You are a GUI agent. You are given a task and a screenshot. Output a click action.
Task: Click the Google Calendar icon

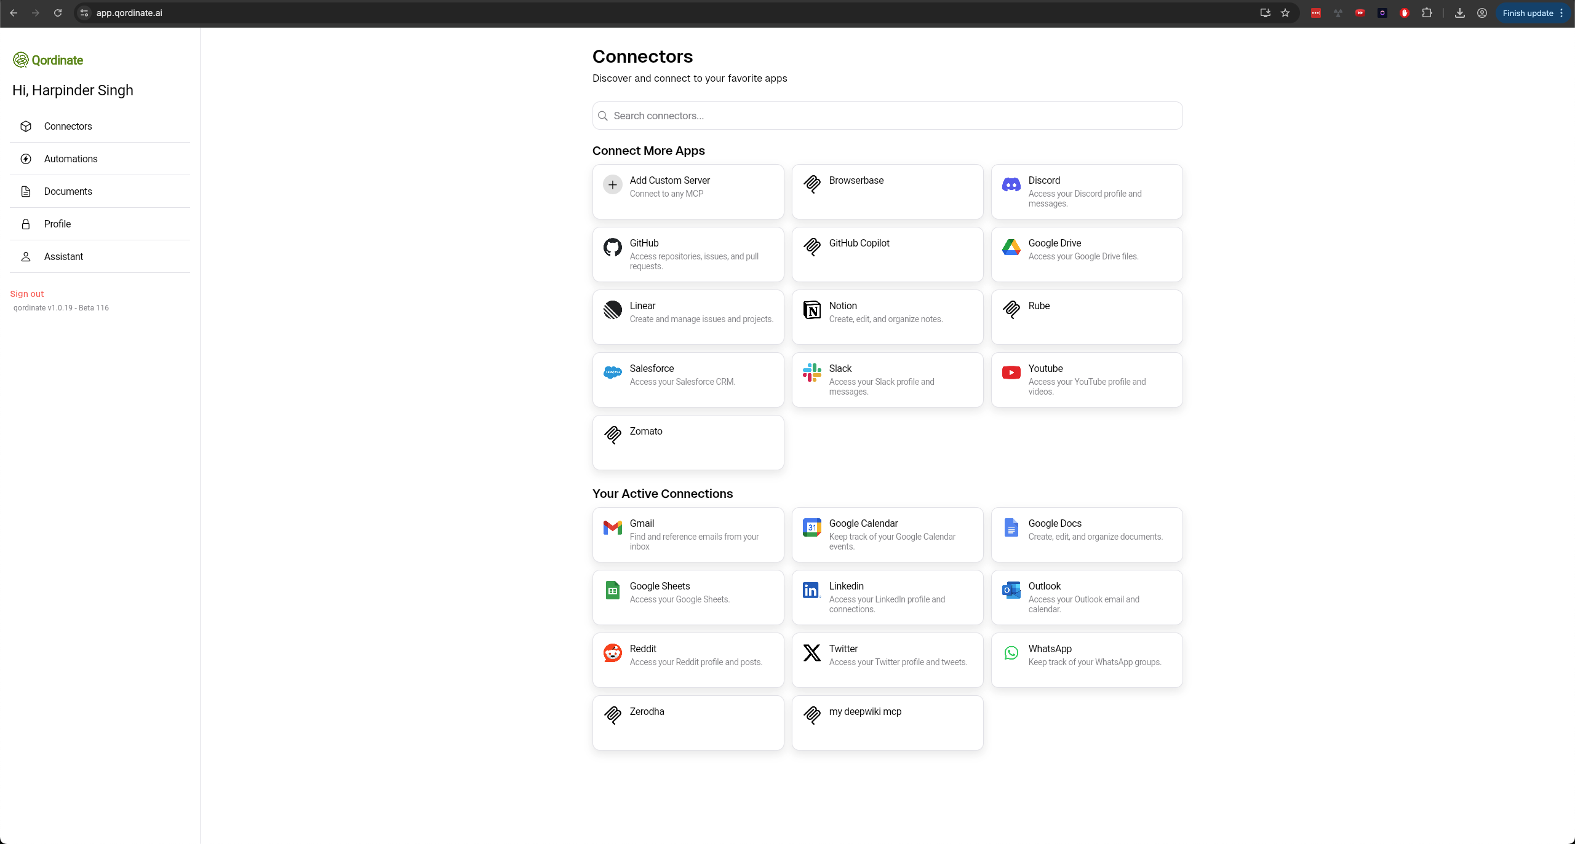(811, 527)
